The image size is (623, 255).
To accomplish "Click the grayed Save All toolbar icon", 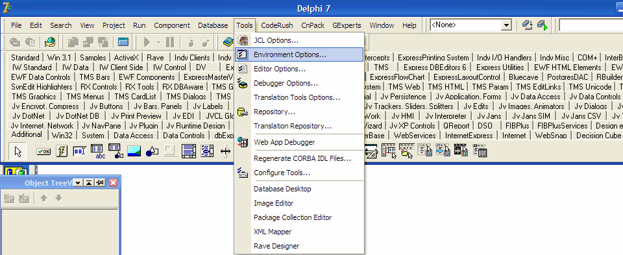I will pos(31,42).
